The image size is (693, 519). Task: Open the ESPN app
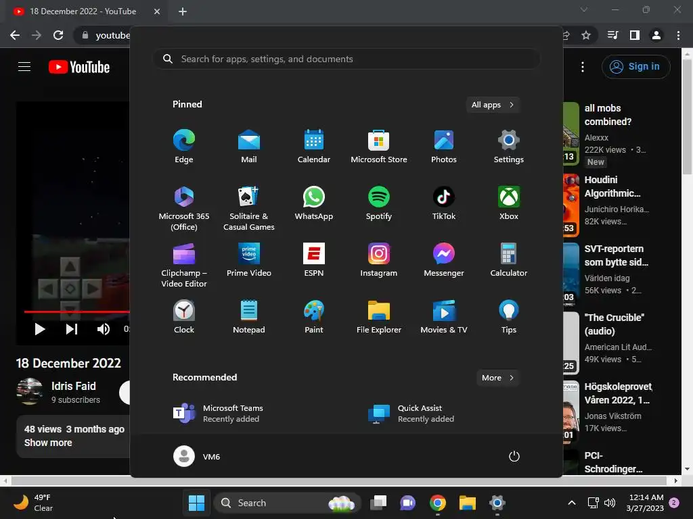314,260
